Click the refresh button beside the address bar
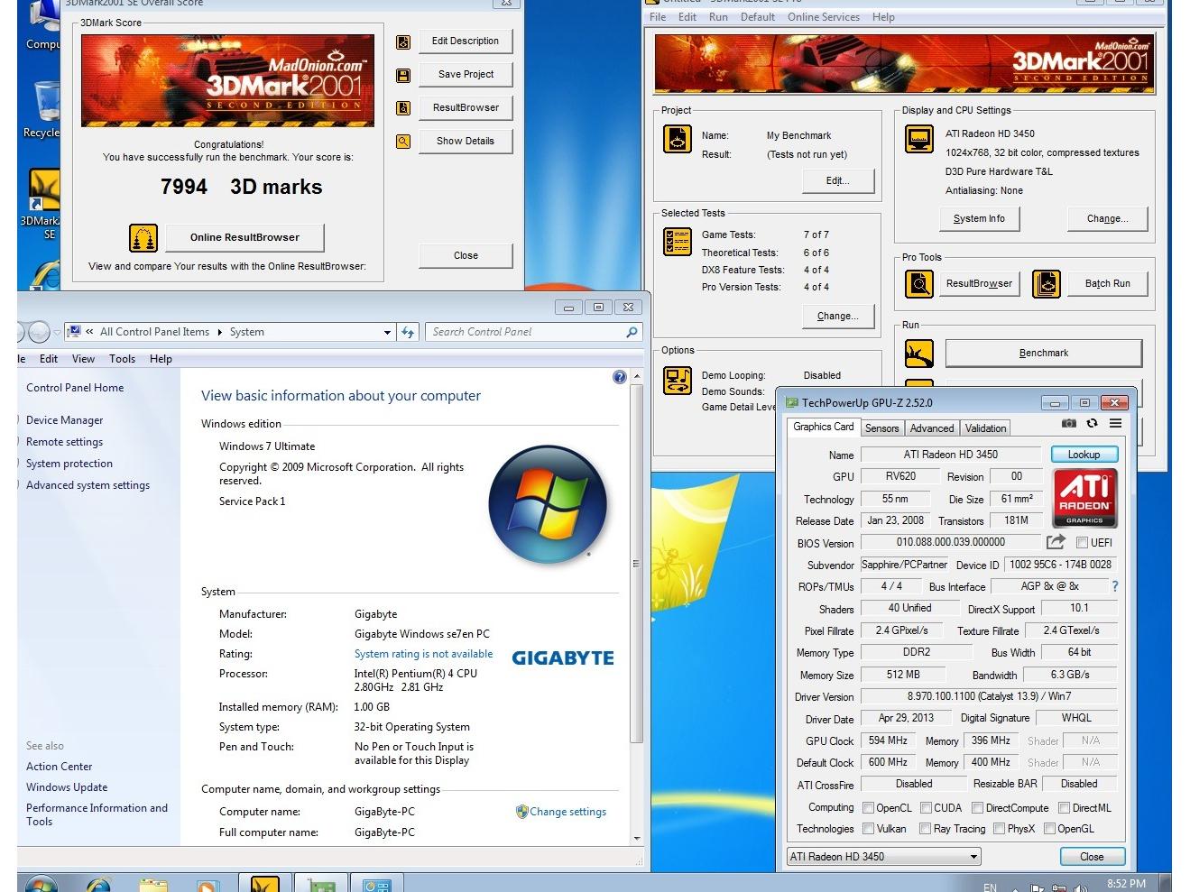Image resolution: width=1190 pixels, height=892 pixels. coord(408,333)
